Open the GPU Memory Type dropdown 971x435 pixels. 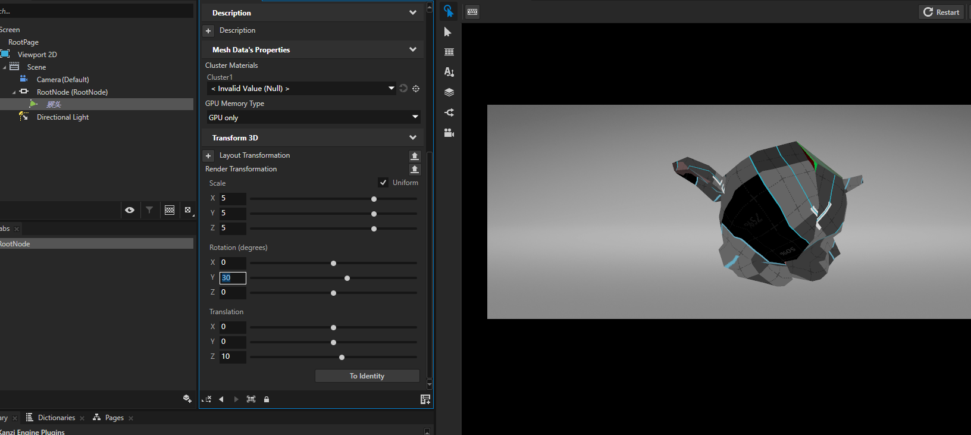pos(314,117)
